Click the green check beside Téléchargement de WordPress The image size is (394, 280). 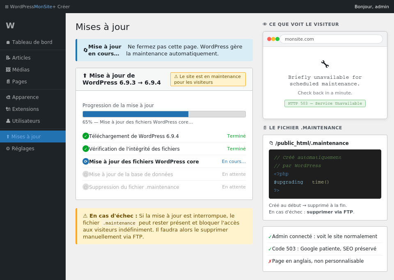click(86, 136)
